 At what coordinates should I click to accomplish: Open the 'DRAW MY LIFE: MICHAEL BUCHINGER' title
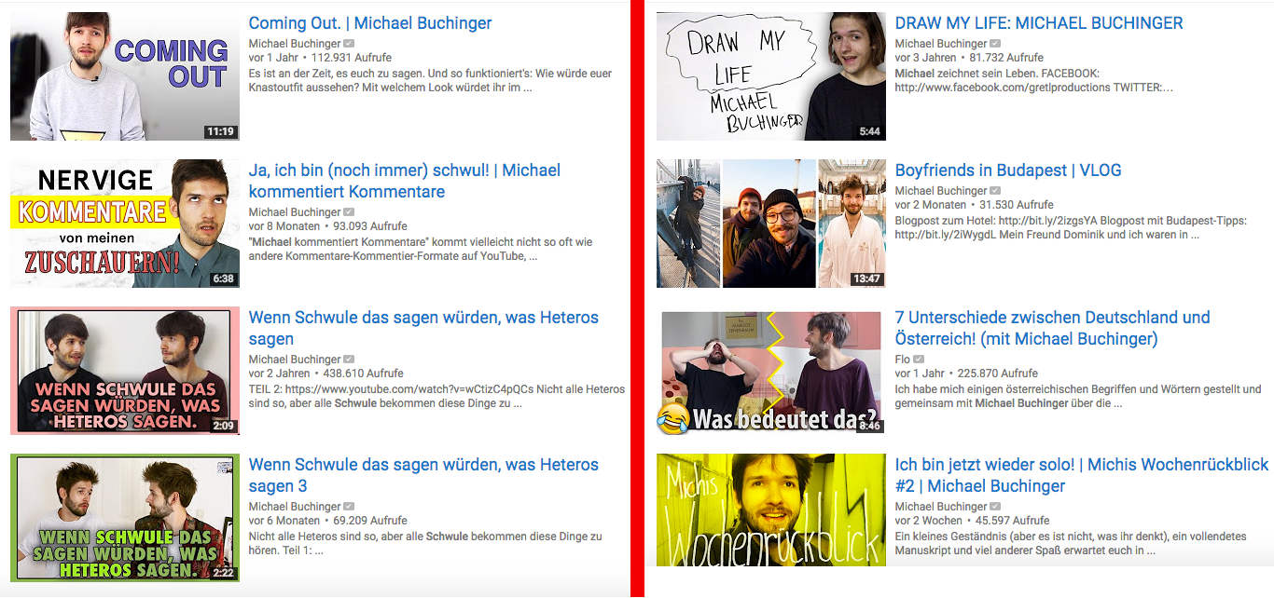1039,23
